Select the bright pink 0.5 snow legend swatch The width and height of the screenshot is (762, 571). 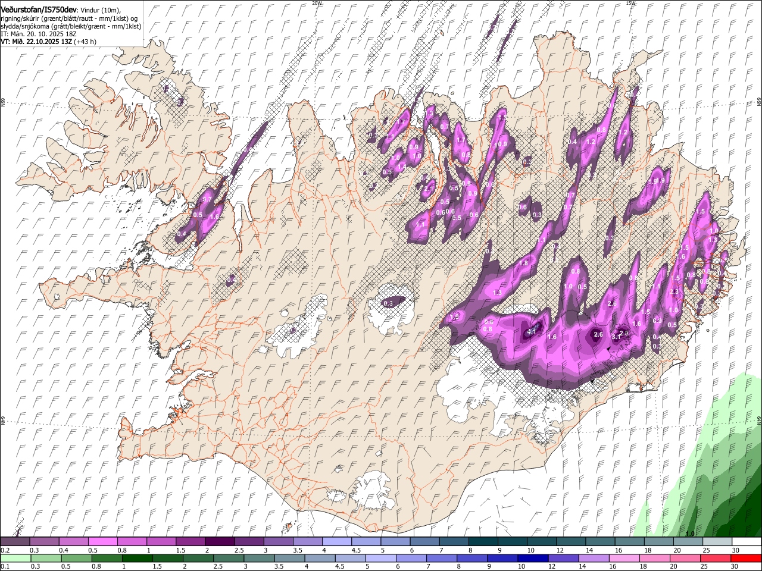point(102,541)
